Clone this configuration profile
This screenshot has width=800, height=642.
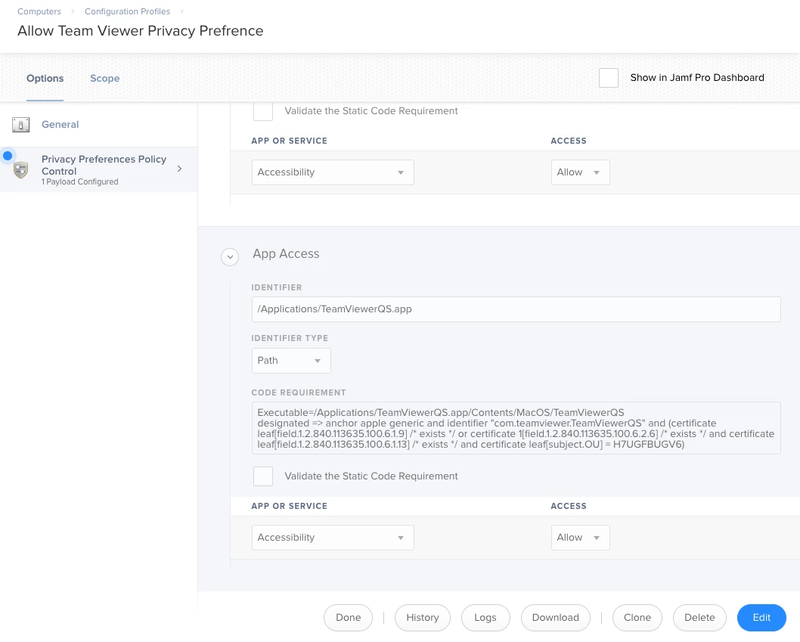pos(637,618)
